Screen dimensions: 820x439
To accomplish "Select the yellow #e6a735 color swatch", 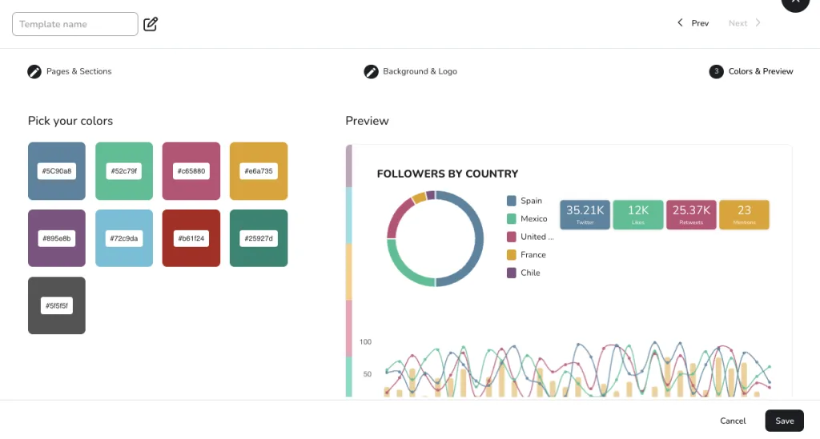I will coord(259,171).
